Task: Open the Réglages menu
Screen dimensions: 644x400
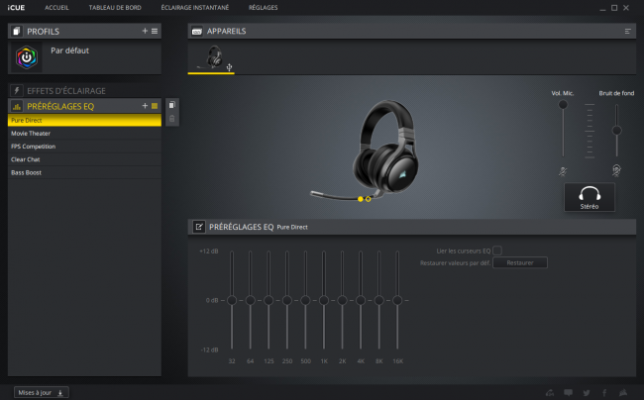Action: [263, 7]
